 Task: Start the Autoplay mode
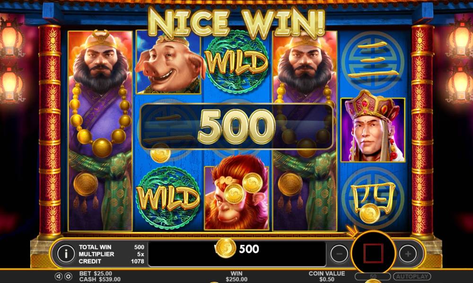tap(412, 276)
